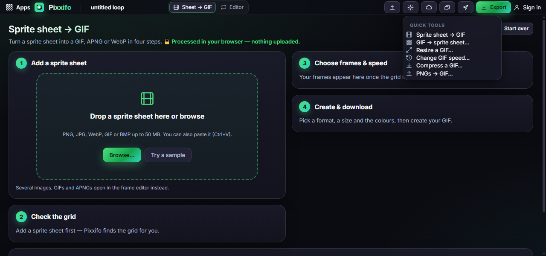Switch to the Editor tab
This screenshot has height=256, width=546.
click(x=232, y=7)
